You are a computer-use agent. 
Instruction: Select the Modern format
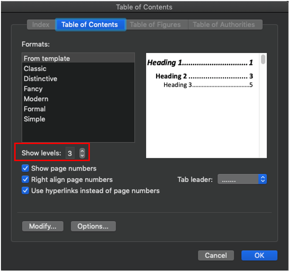[x=36, y=99]
